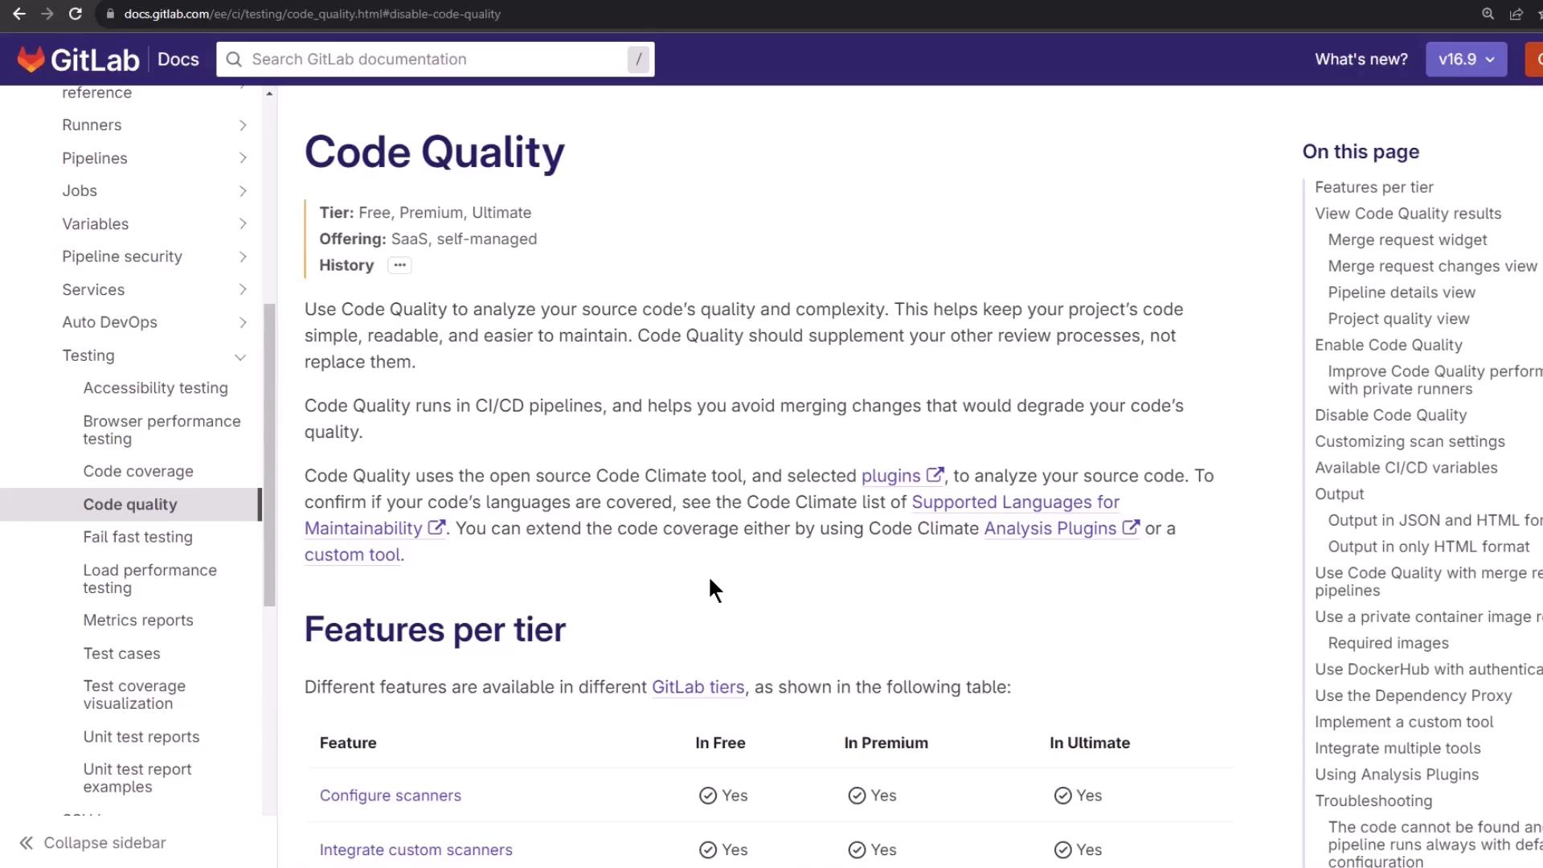Open Fail fast testing sidebar item
This screenshot has height=868, width=1543.
(137, 537)
